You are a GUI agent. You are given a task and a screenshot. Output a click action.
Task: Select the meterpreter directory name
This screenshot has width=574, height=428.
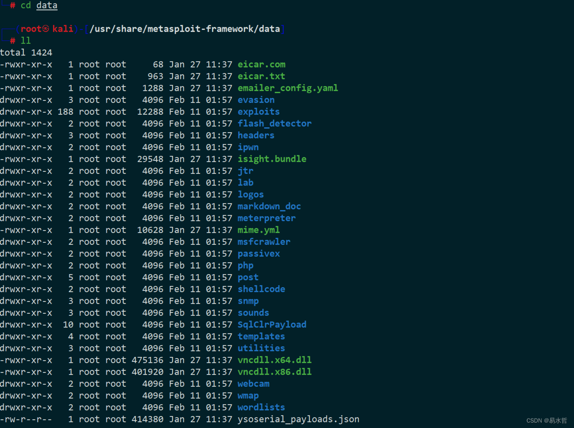pyautogui.click(x=267, y=218)
